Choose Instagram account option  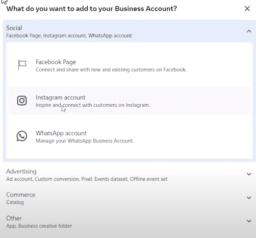click(130, 101)
